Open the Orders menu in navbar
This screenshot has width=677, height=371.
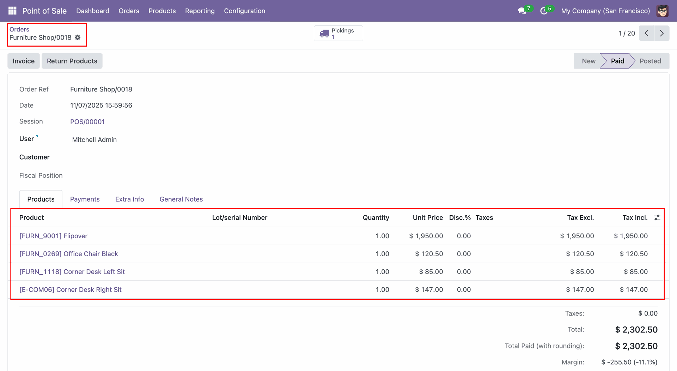129,11
